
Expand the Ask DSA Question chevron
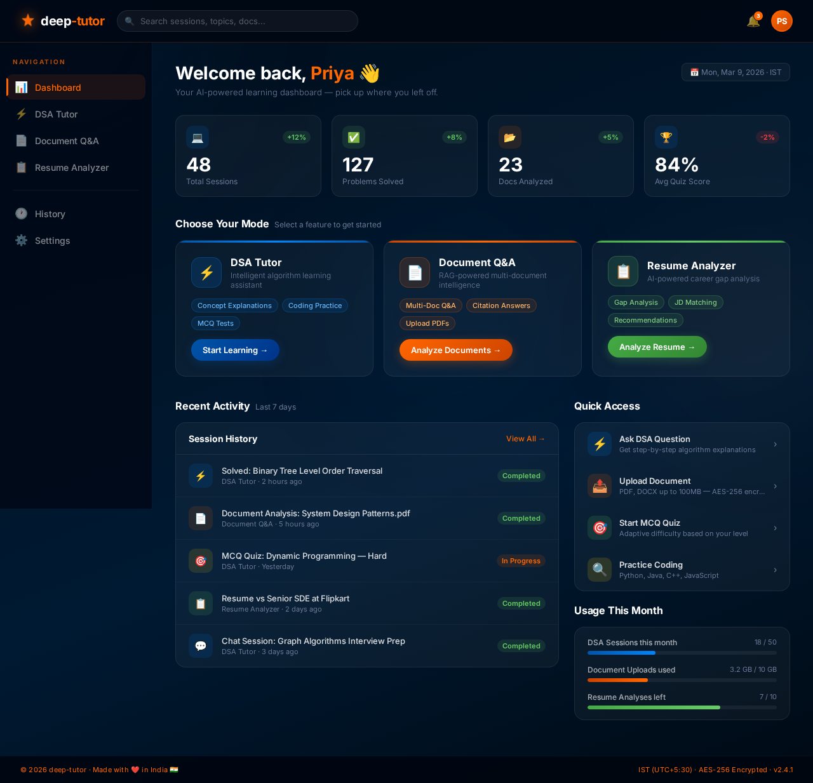point(775,444)
